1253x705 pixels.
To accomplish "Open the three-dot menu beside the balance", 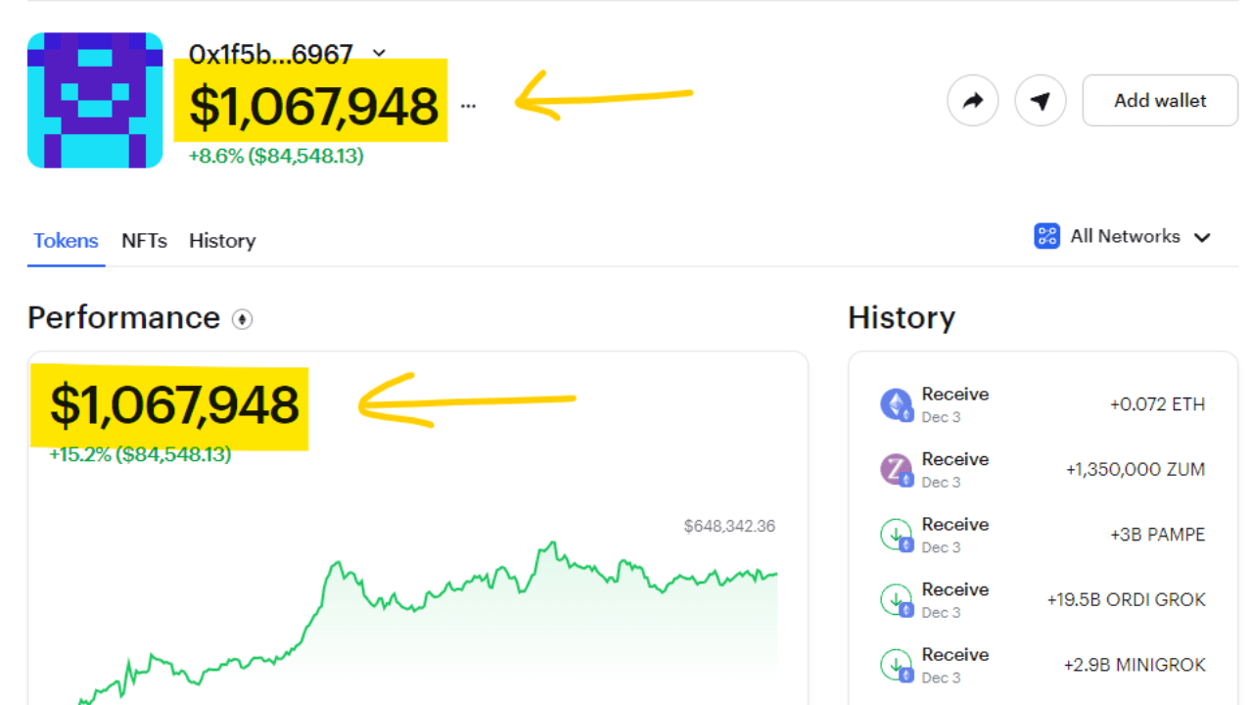I will coord(468,106).
